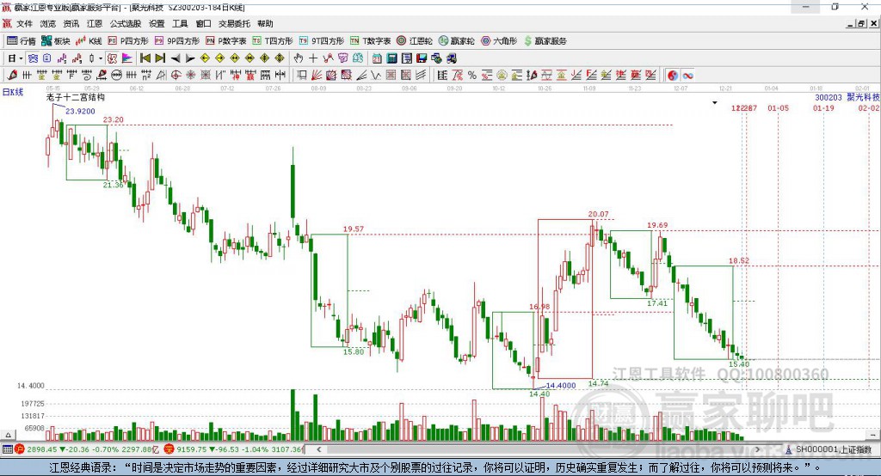Open the 9P四方形 tool
This screenshot has width=881, height=476.
point(177,41)
